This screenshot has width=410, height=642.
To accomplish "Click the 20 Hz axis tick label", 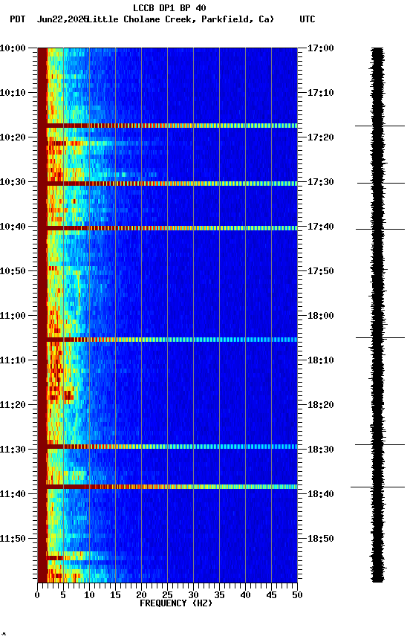I will tap(141, 595).
